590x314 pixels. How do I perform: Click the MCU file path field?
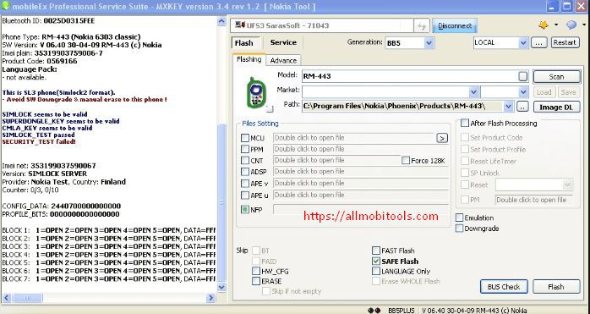pos(353,138)
